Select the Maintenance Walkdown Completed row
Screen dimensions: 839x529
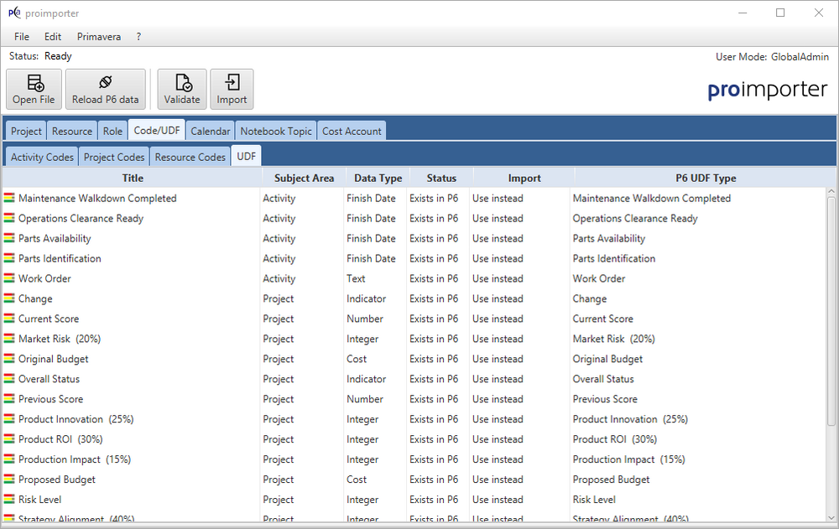pos(97,199)
